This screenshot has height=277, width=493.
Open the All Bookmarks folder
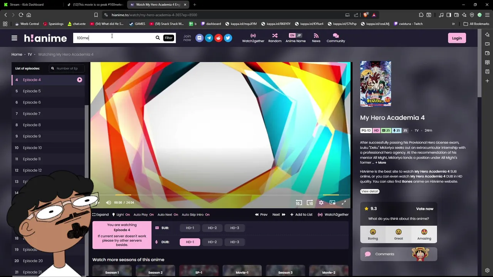click(x=476, y=24)
